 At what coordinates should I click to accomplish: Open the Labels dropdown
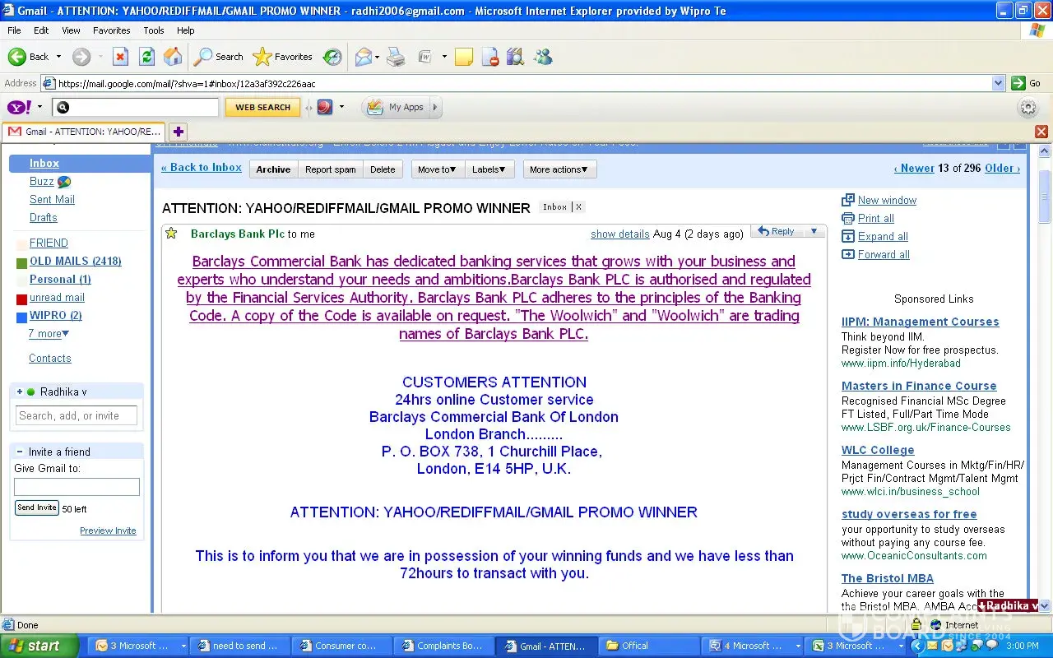point(489,169)
